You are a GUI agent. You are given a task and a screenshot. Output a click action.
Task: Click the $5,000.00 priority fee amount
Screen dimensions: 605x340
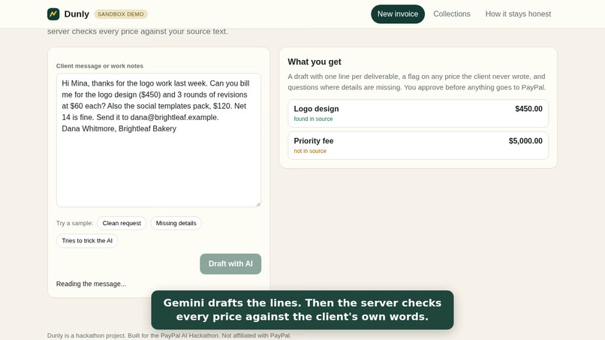[525, 141]
